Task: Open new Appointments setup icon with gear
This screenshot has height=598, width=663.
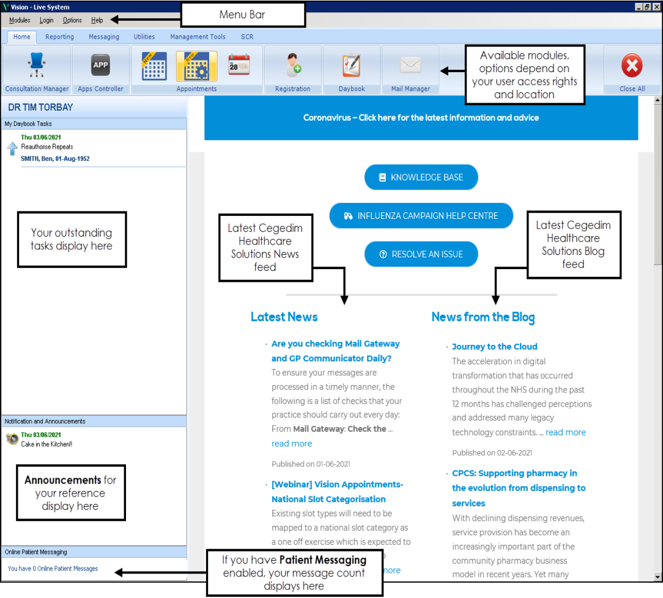Action: pos(196,66)
